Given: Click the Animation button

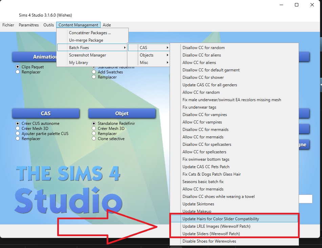Looking at the screenshot, I should tap(34, 57).
